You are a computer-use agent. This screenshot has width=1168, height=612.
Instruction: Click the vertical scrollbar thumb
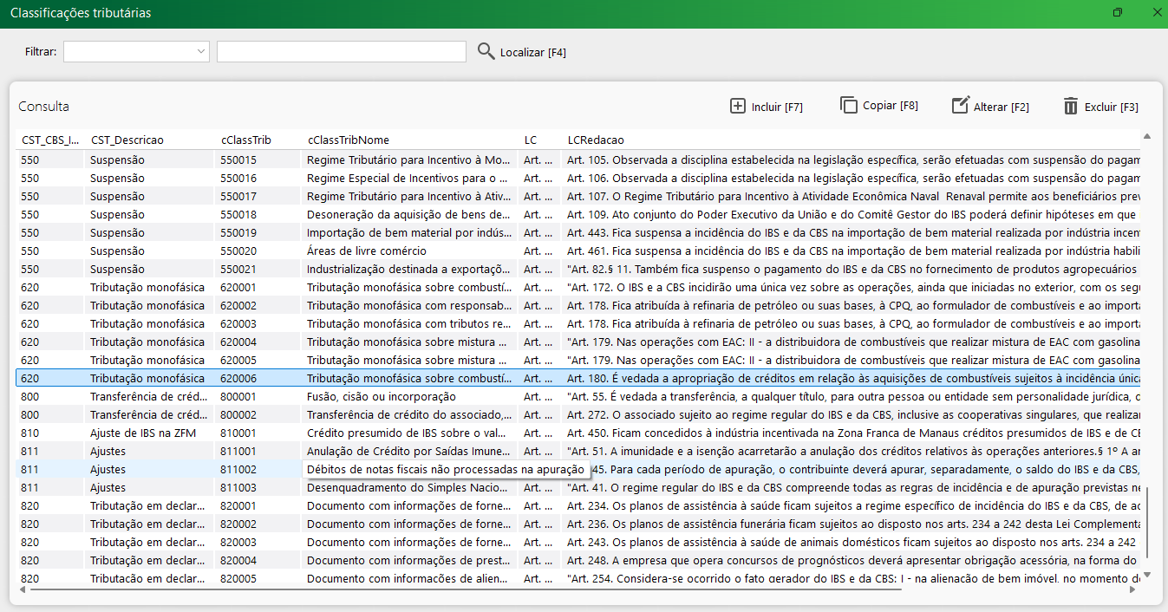click(1147, 523)
